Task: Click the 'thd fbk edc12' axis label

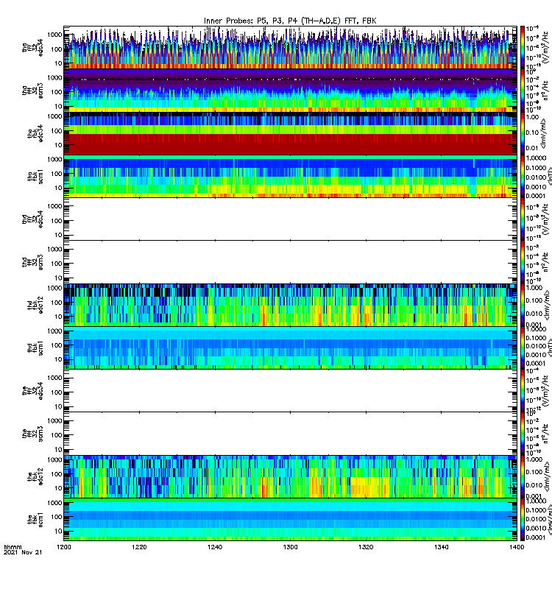Action: tap(35, 305)
